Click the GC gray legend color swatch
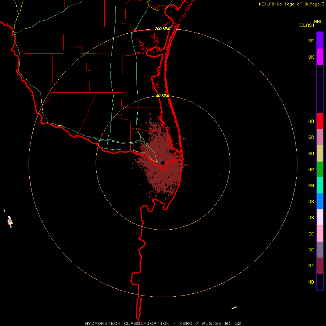Screen dimensions: 326x326 point(320,250)
